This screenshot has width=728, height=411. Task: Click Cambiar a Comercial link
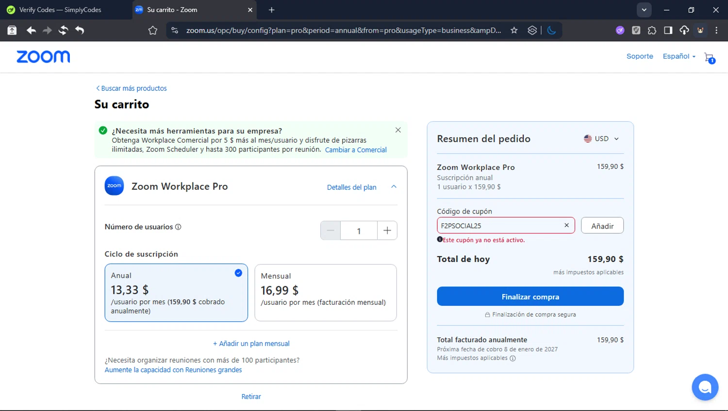356,150
